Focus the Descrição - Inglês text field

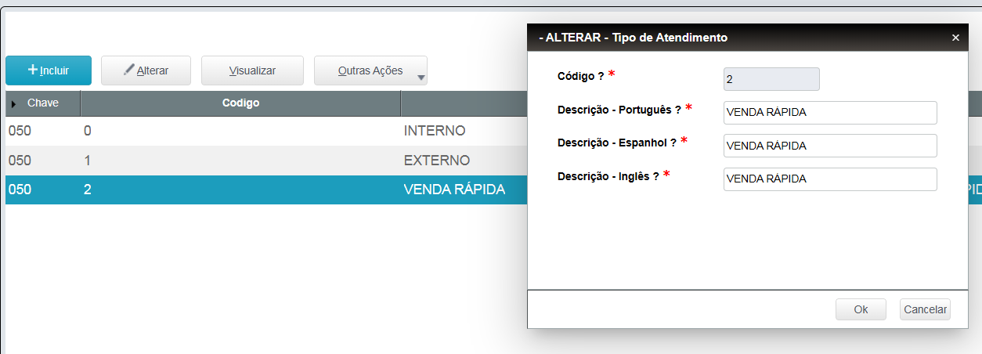pyautogui.click(x=829, y=179)
